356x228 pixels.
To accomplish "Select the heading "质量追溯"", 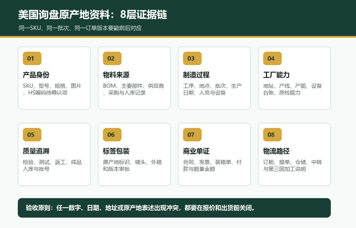I will [x=36, y=151].
